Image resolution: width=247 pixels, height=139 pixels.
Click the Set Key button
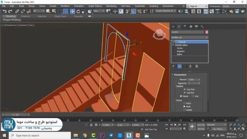click(x=201, y=129)
